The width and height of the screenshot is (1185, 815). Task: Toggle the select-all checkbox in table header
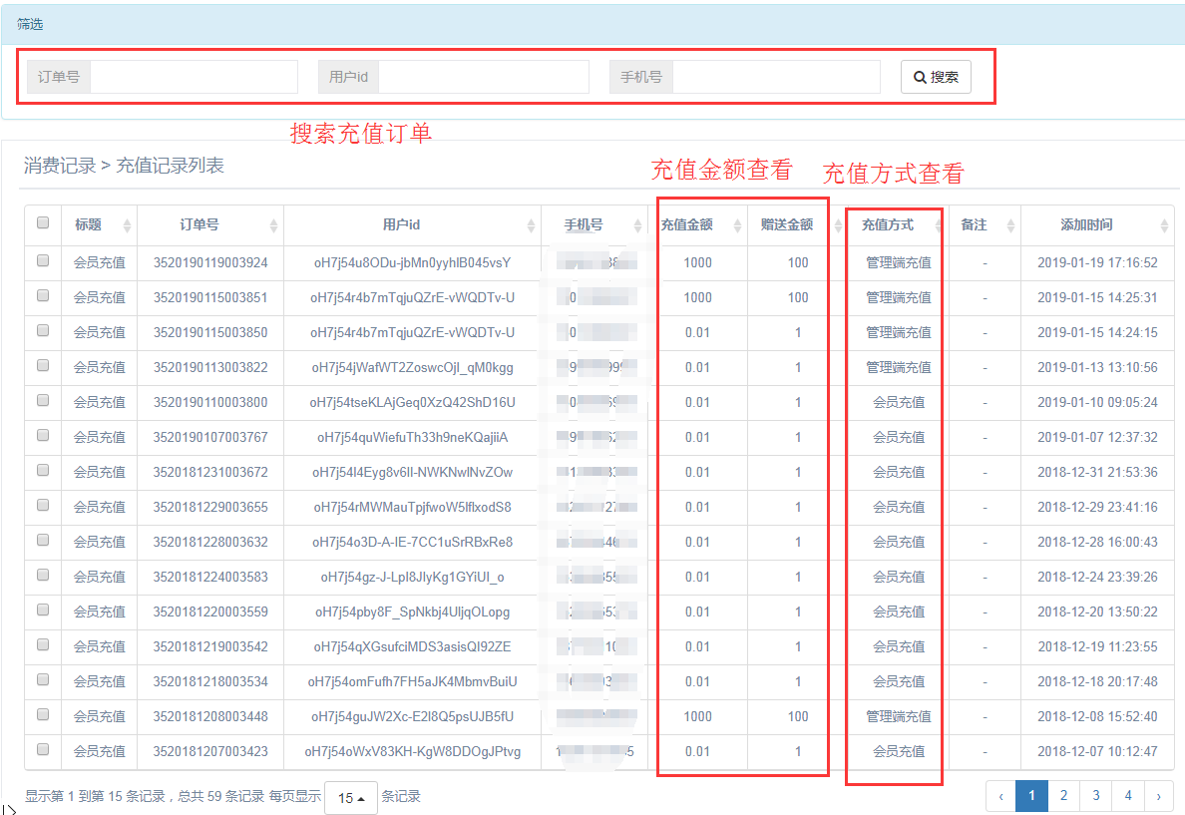[43, 223]
